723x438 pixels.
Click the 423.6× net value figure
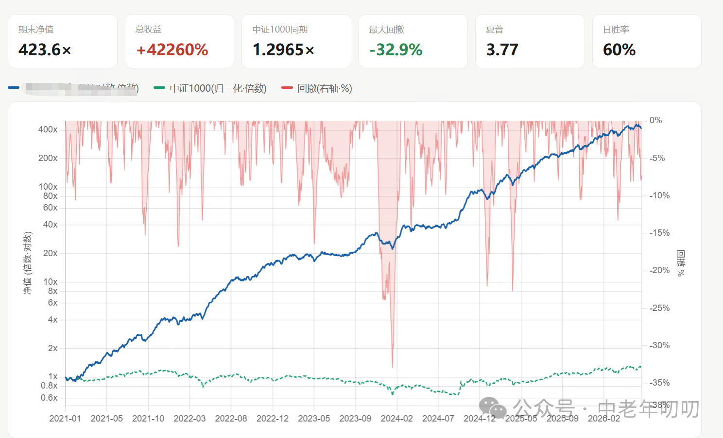[45, 49]
